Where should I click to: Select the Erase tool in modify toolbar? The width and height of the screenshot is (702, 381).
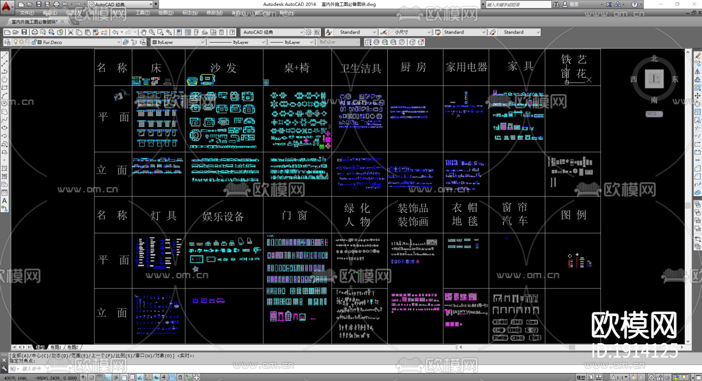click(x=698, y=55)
